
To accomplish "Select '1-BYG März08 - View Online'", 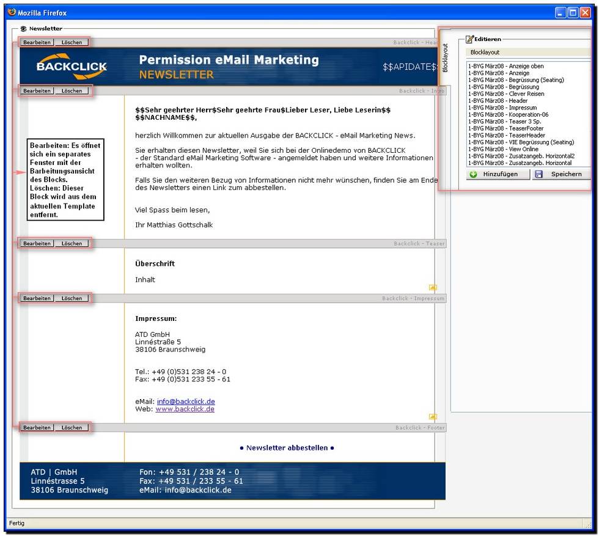I will click(x=503, y=149).
